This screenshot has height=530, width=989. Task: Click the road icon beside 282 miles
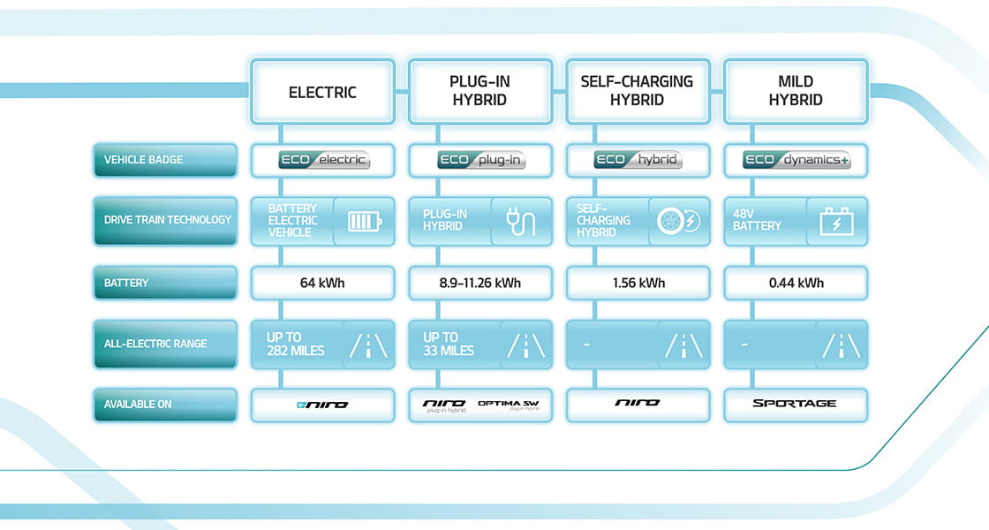tap(366, 344)
